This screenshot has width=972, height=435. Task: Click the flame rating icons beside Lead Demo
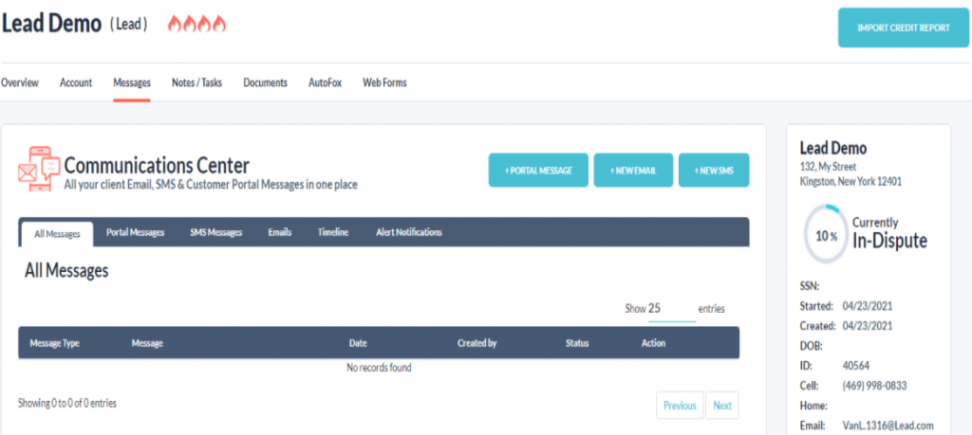tap(196, 25)
